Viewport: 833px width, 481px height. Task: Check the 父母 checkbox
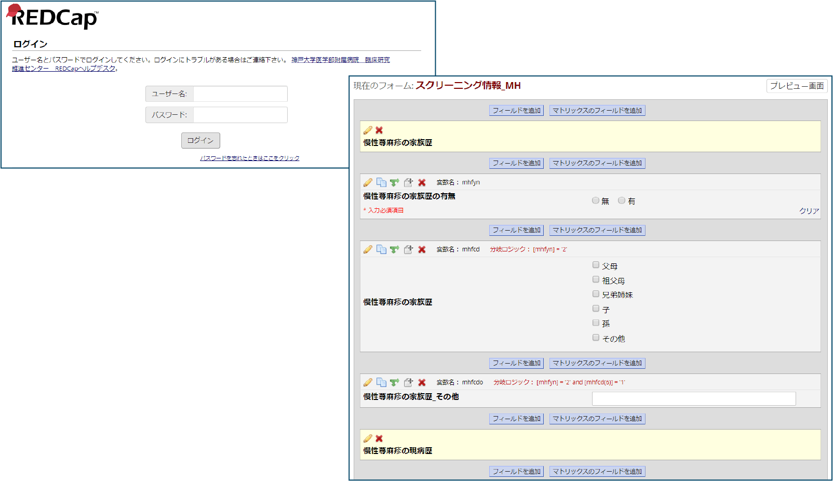pos(596,265)
